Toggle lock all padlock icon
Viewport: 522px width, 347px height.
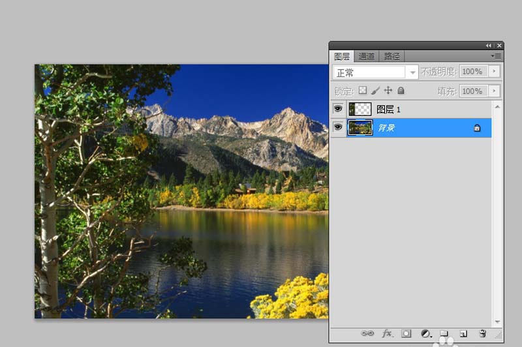[401, 90]
